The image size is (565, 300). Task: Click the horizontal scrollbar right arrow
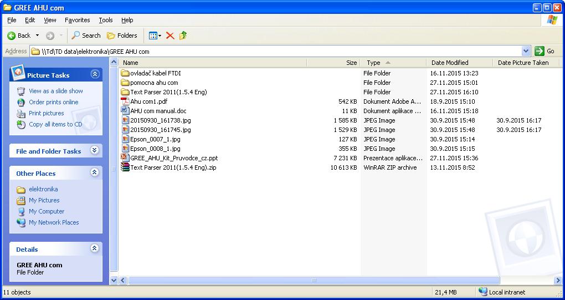tap(558, 280)
